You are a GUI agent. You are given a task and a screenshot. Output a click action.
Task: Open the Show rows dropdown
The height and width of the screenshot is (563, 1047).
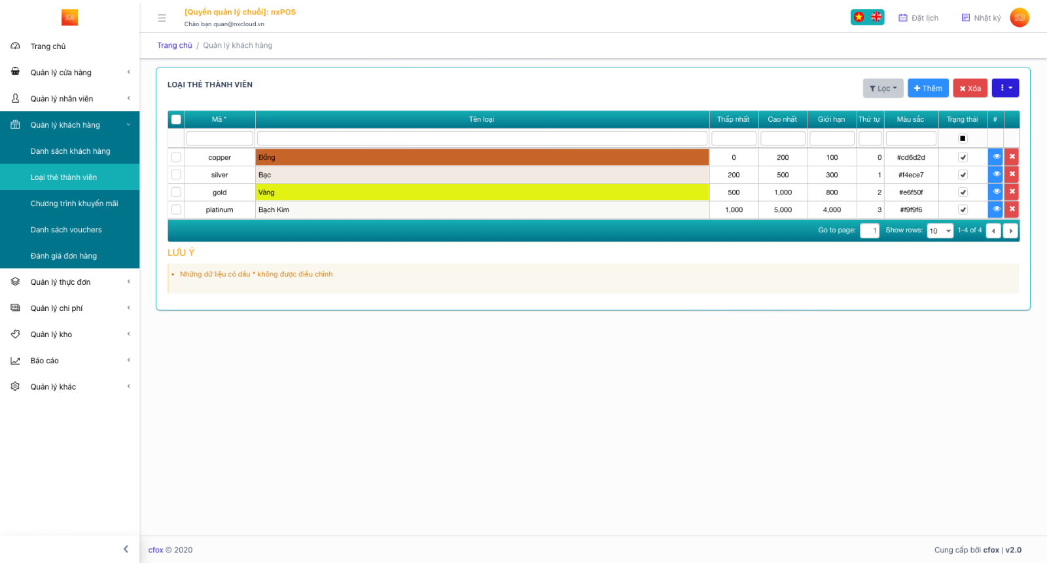coord(940,231)
